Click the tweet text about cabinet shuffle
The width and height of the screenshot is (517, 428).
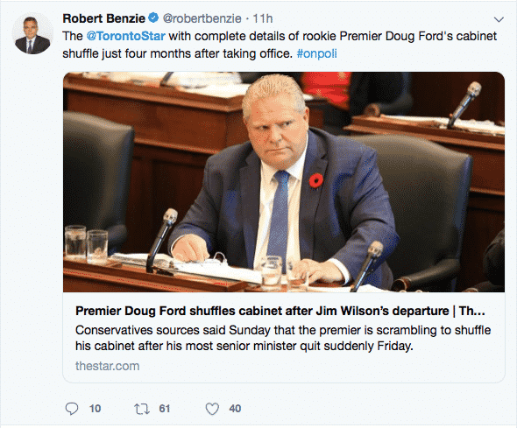pos(280,45)
